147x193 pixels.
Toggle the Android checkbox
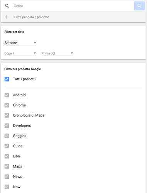pyautogui.click(x=7, y=95)
